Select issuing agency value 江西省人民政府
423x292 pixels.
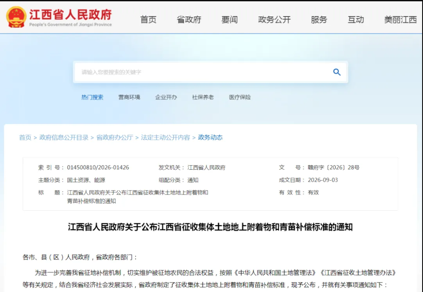[206, 168]
